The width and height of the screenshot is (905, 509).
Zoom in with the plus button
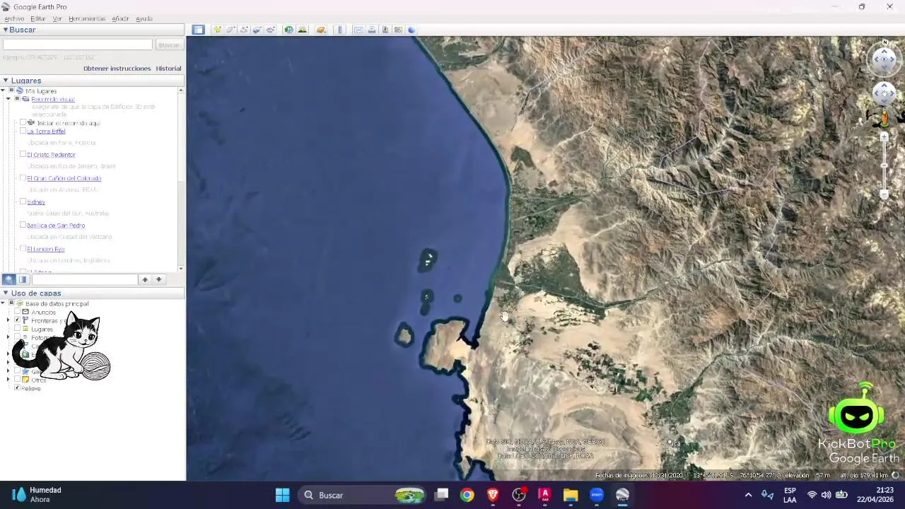click(x=884, y=137)
